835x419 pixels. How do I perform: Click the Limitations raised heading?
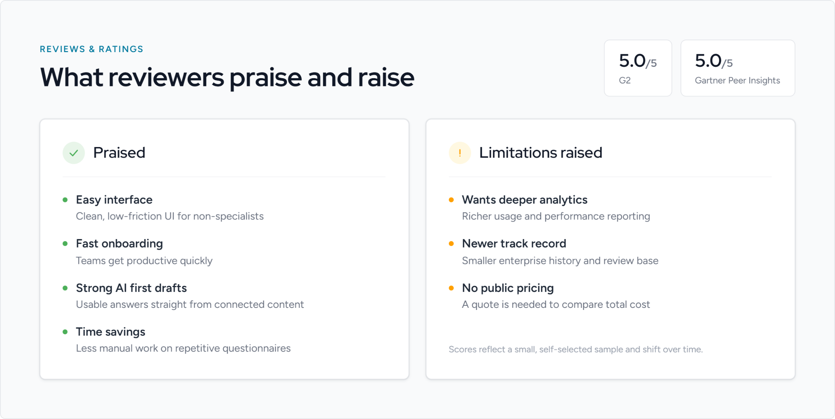[x=541, y=153]
